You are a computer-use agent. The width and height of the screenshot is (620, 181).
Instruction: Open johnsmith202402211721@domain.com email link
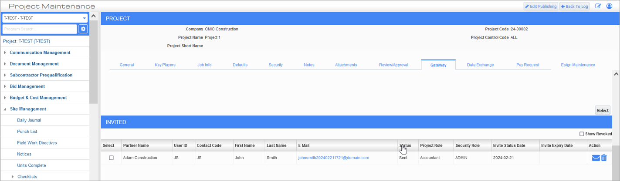pos(334,158)
